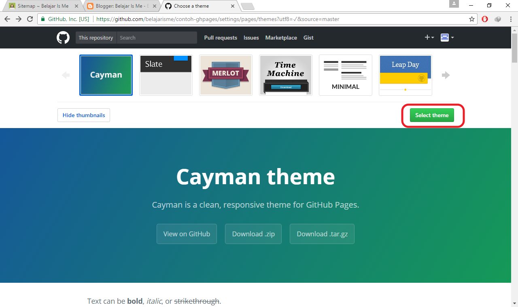Open the Chrome three-dot menu
The height and width of the screenshot is (307, 518).
(511, 19)
